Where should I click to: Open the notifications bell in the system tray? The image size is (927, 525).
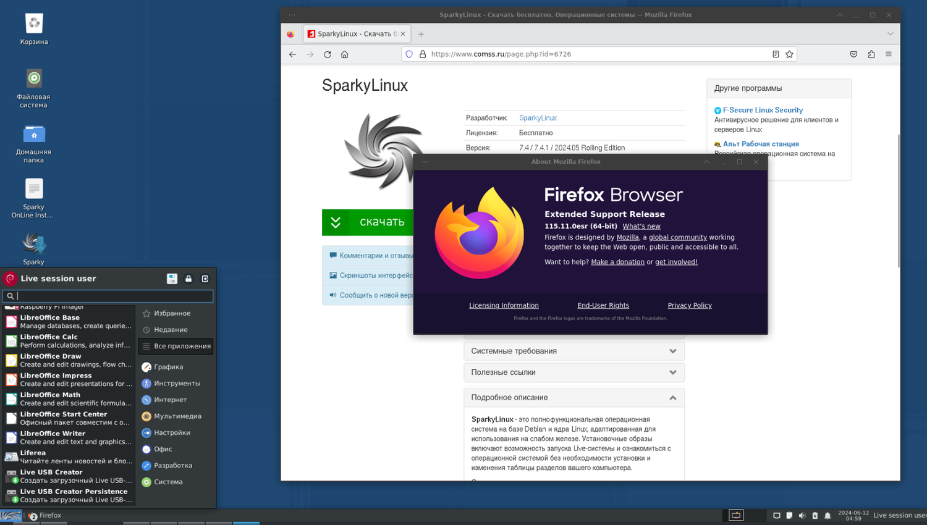click(828, 516)
